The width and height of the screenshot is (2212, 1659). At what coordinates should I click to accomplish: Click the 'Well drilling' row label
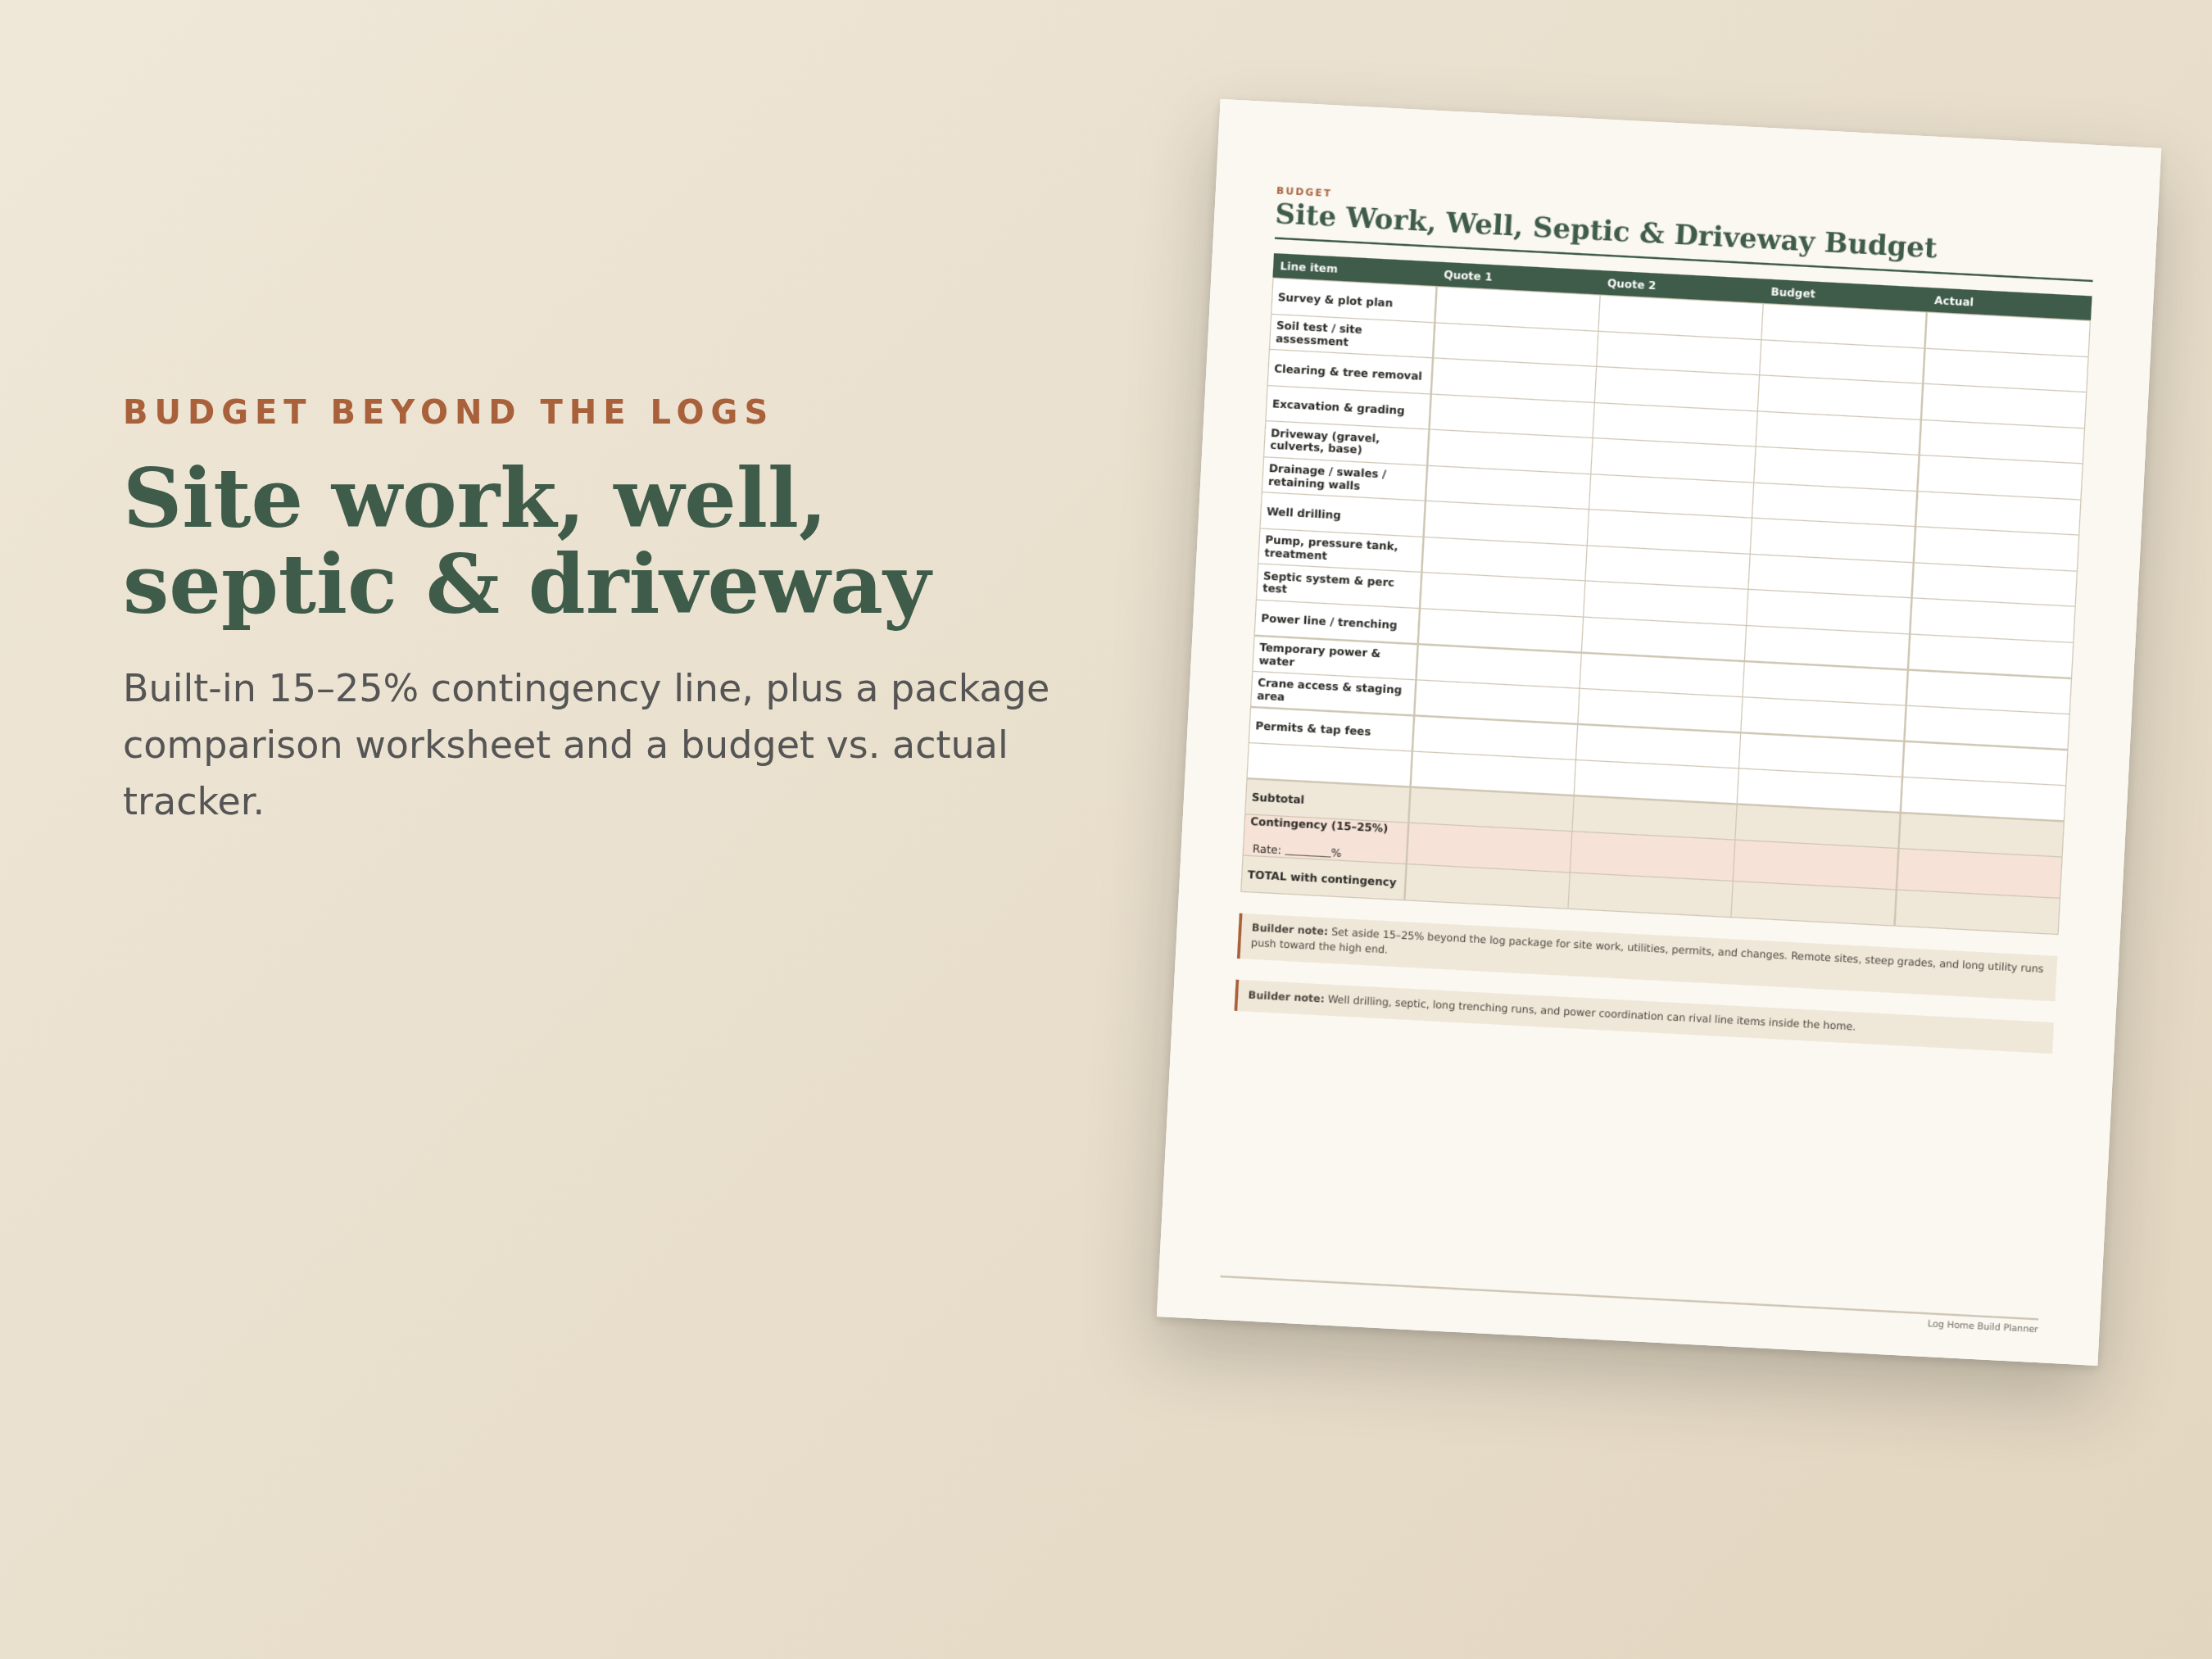(x=1303, y=513)
